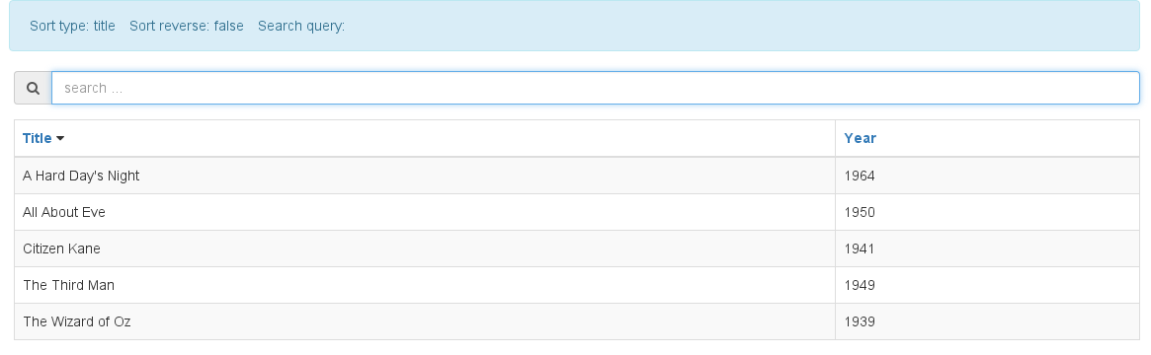Click the magnifying glass search icon
This screenshot has height=355, width=1151.
33,88
